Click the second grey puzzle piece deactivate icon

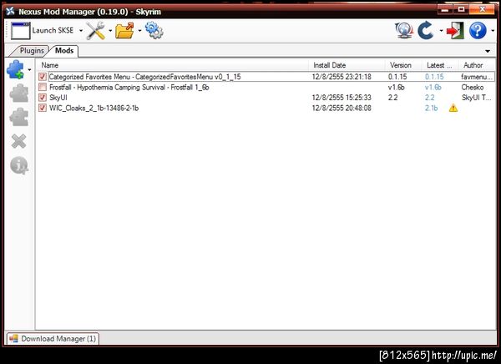19,117
